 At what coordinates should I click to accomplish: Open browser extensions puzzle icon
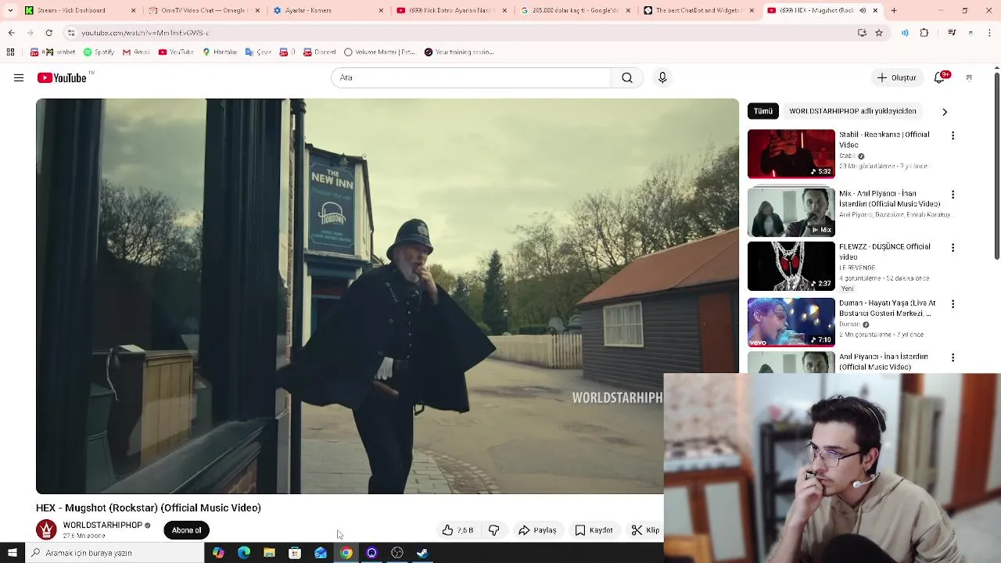coord(924,33)
